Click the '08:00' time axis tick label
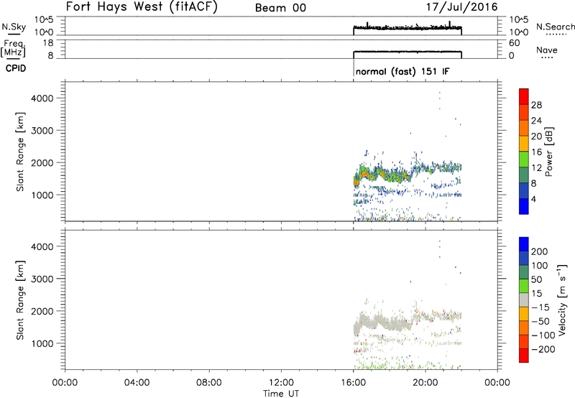Viewport: 575px width, 398px height. (x=209, y=383)
